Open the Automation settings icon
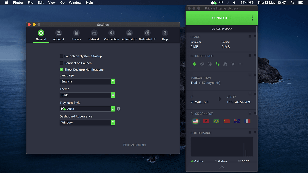 tap(129, 35)
